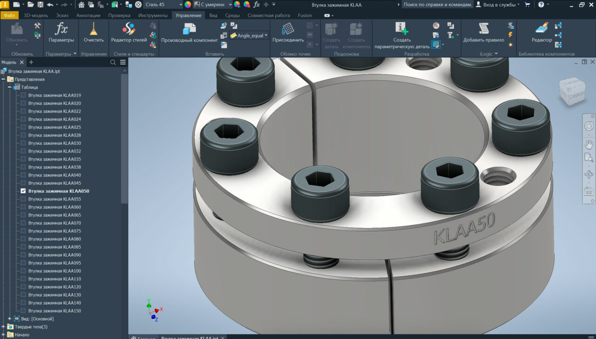
Task: Click the Home view icon in quick access toolbar
Action: pyautogui.click(x=81, y=5)
